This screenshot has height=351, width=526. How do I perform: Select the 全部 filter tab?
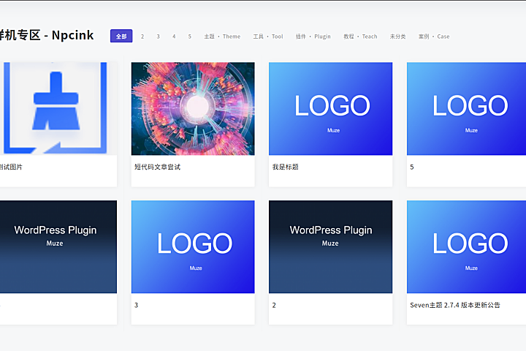click(121, 36)
